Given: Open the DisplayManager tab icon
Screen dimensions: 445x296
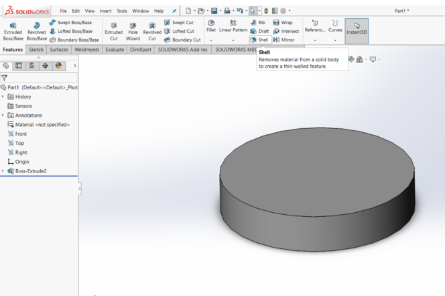Looking at the screenshot, I should coord(59,66).
